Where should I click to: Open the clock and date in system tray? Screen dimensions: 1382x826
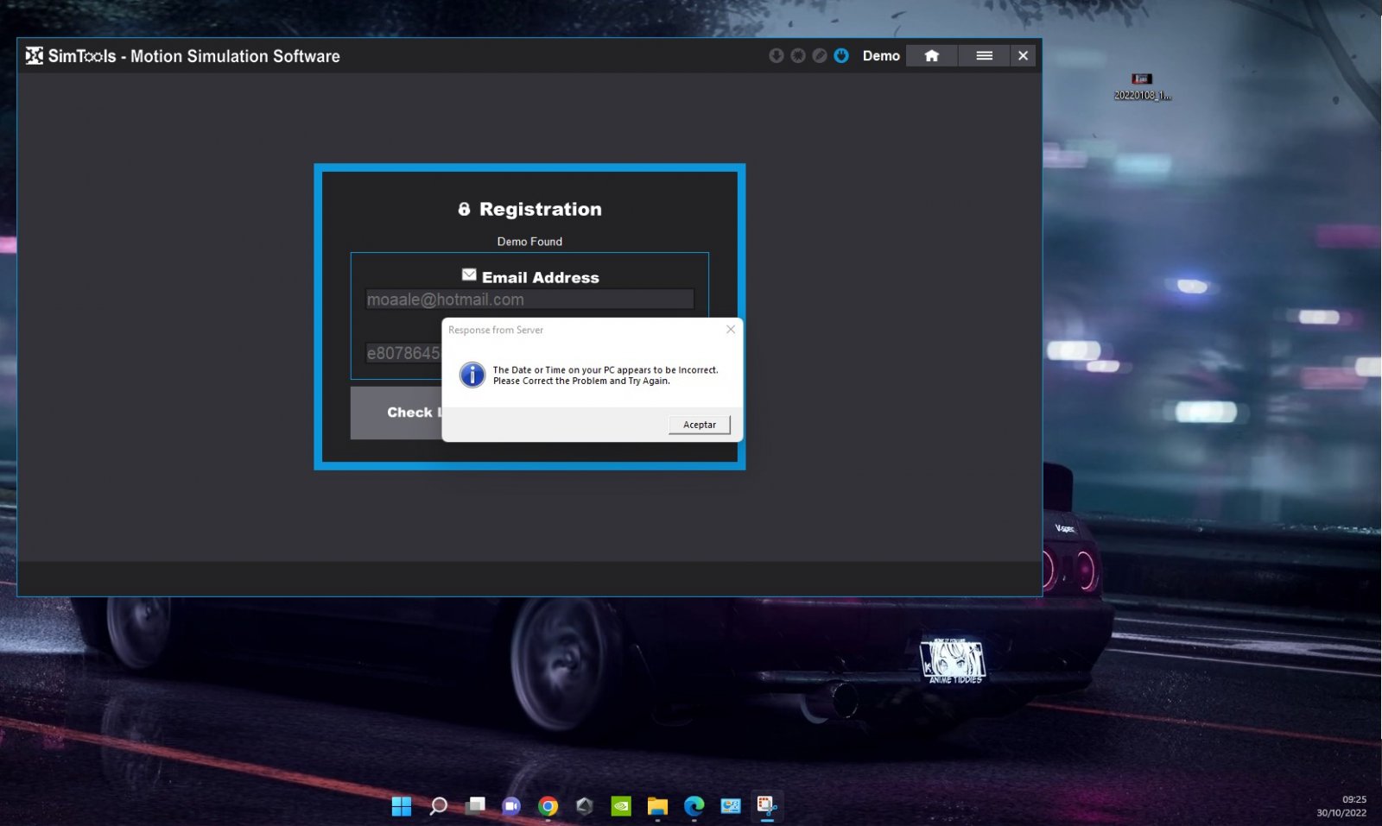1342,806
